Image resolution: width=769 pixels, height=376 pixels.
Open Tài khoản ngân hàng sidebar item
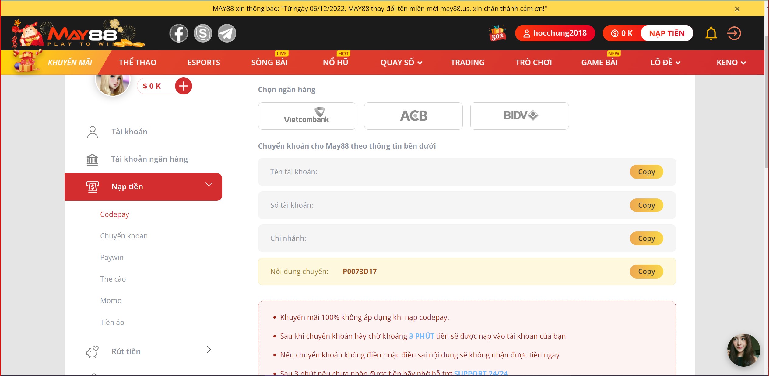point(149,159)
